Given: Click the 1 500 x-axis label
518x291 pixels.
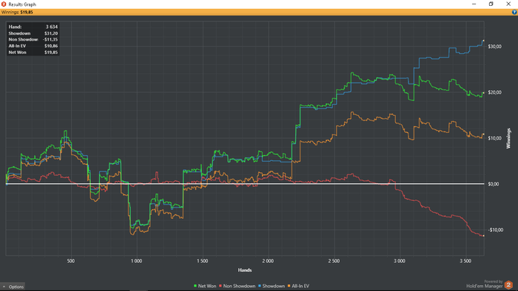Looking at the screenshot, I should tap(202, 261).
